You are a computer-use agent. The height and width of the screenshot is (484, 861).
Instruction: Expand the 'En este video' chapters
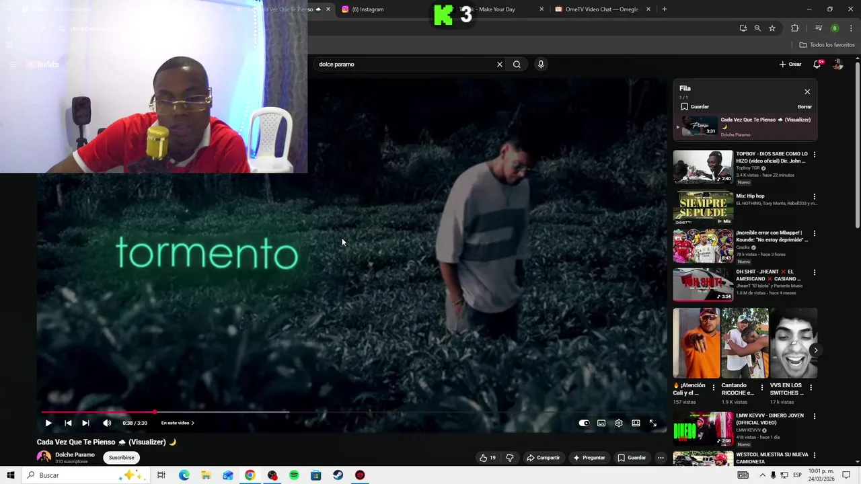[178, 423]
